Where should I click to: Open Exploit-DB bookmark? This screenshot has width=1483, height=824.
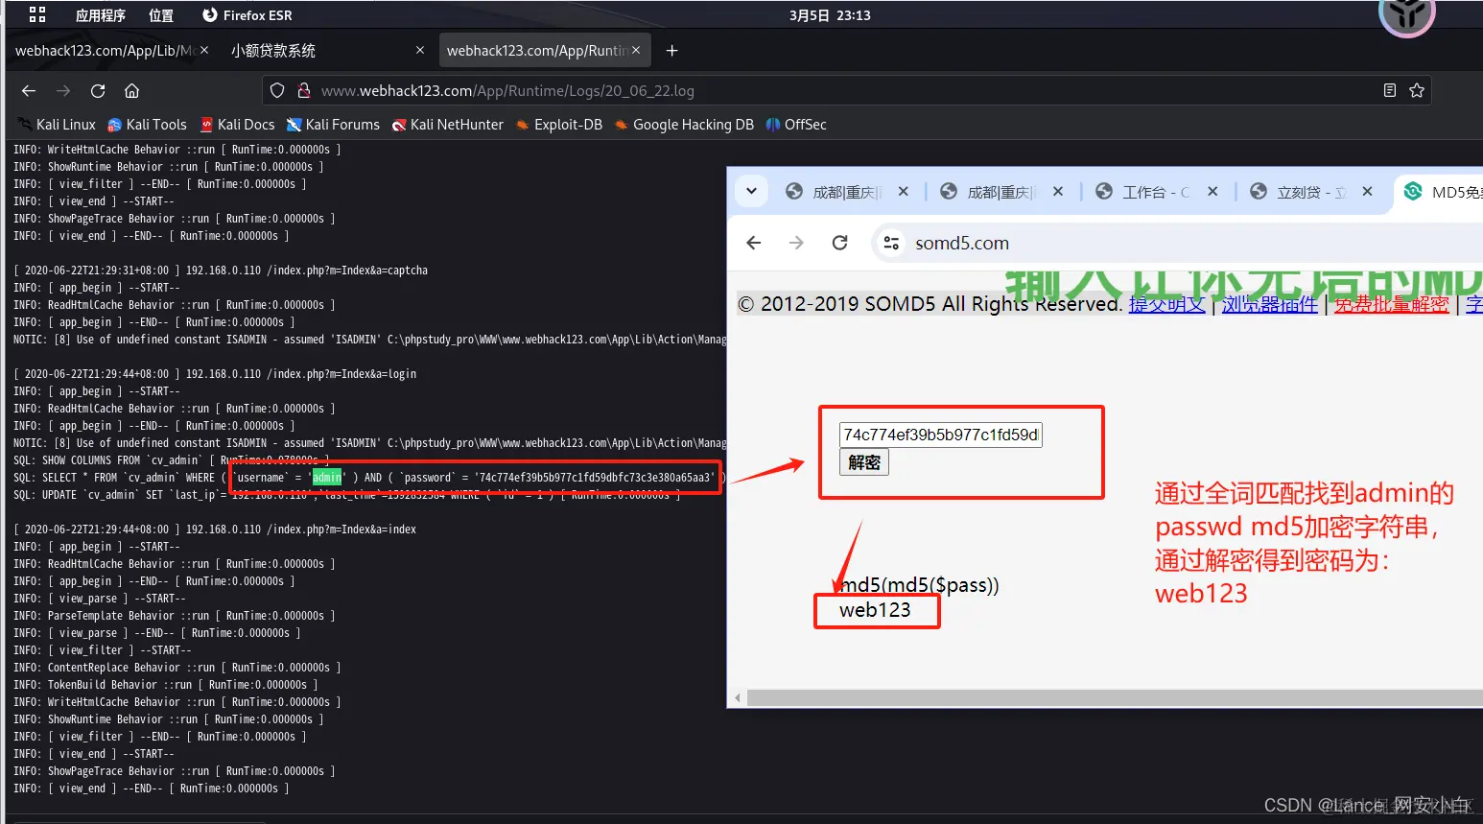pyautogui.click(x=559, y=125)
